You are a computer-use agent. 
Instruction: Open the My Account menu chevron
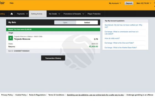pos(120,3)
